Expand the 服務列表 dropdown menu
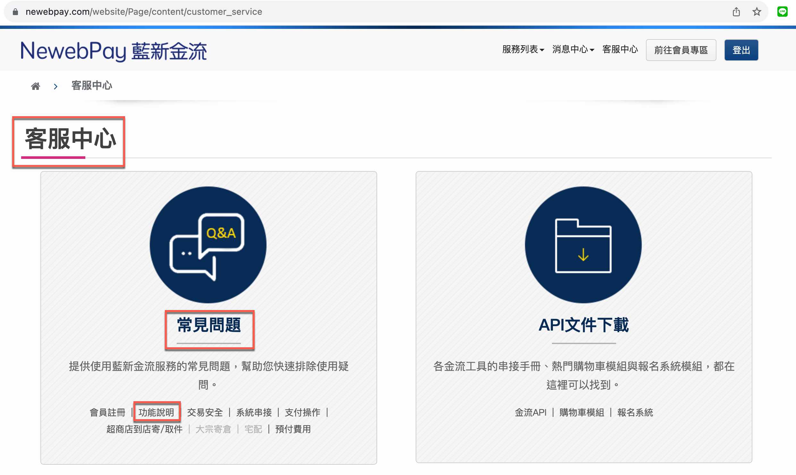Viewport: 796px width, 475px height. (523, 50)
